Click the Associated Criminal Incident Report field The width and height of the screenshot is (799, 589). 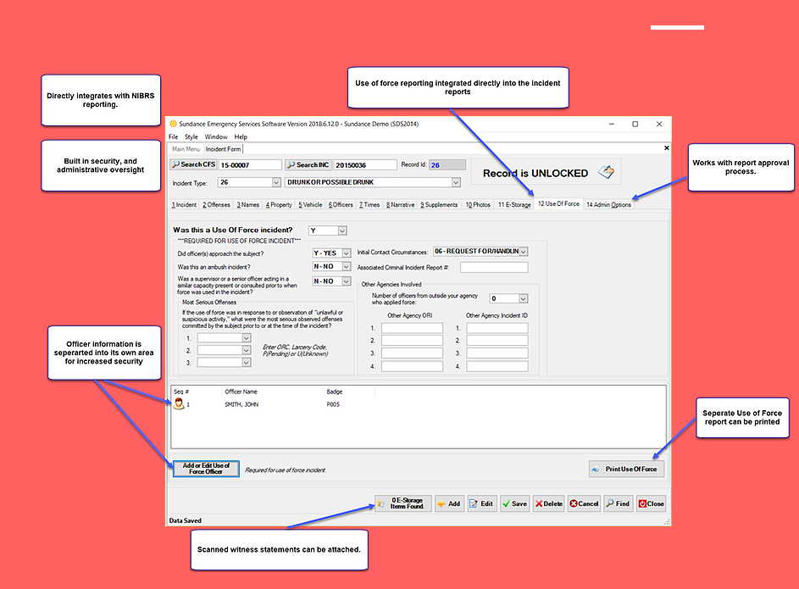point(494,267)
